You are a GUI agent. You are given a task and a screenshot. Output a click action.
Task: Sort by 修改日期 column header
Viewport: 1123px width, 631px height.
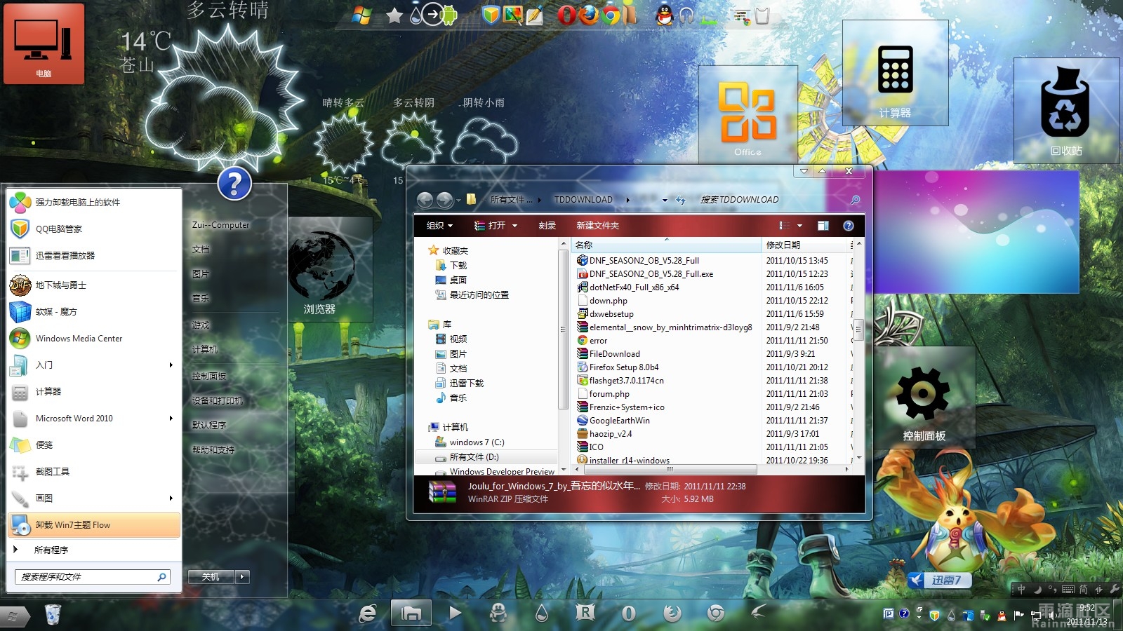coord(805,245)
